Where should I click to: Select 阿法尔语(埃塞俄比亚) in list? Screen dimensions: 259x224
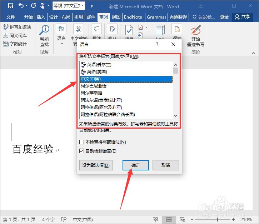[126, 100]
